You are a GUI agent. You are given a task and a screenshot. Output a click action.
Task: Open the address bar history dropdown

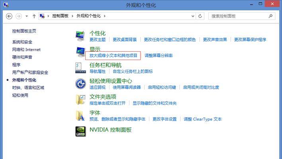coord(193,16)
